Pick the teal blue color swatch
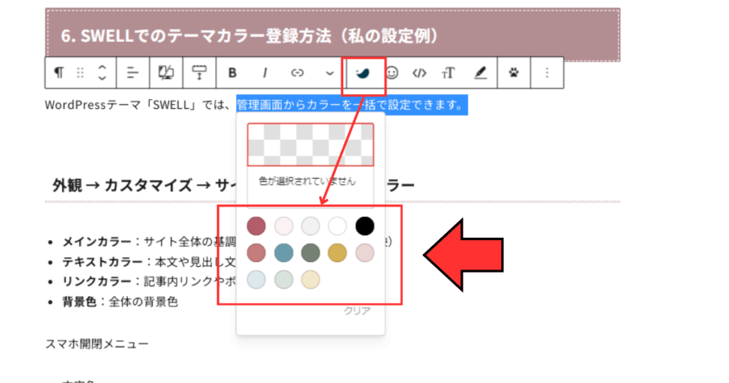The height and width of the screenshot is (383, 729). point(283,253)
